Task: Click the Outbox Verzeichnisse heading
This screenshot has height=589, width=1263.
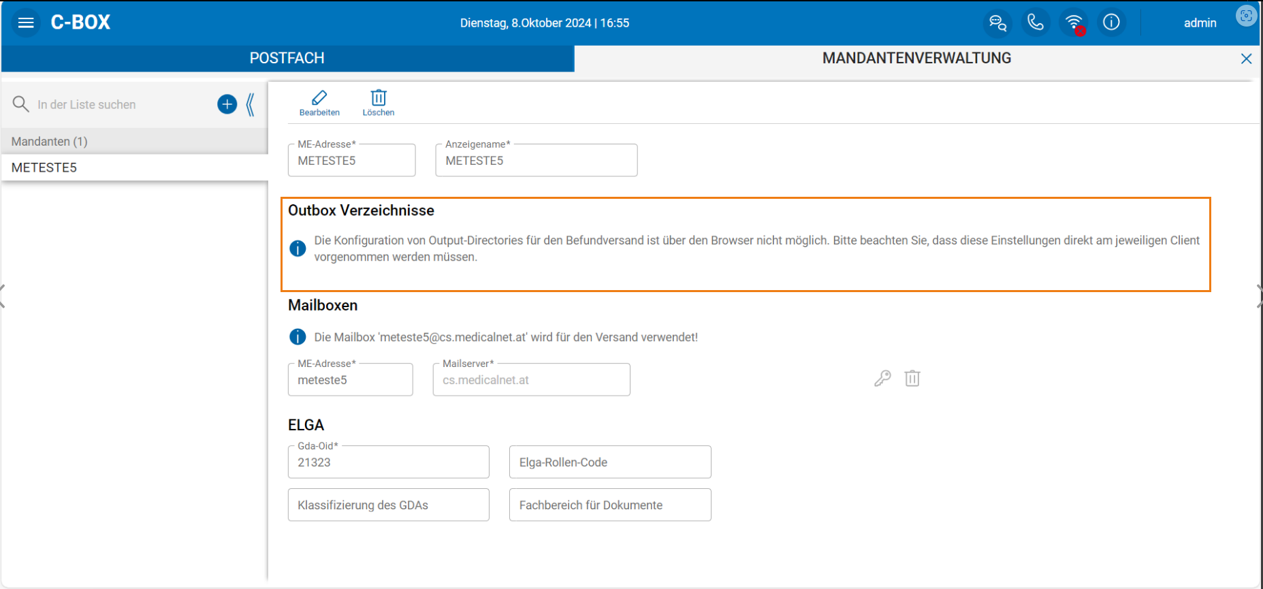Action: (361, 210)
